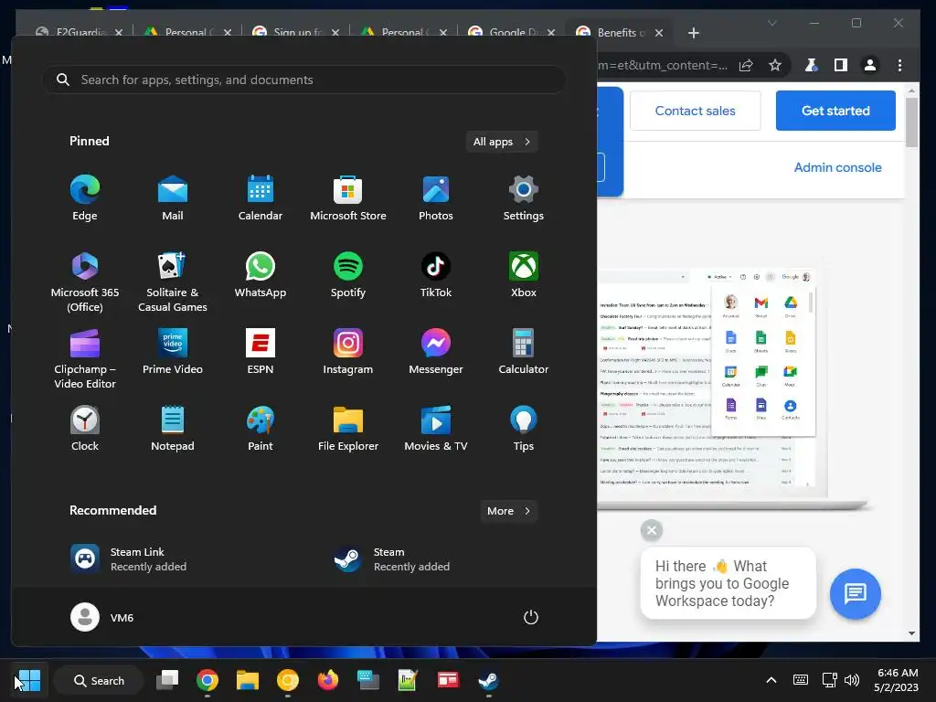936x702 pixels.
Task: Launch the Xbox app
Action: point(524,274)
